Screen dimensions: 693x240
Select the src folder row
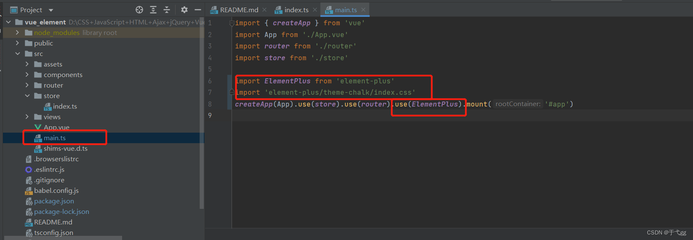point(104,53)
